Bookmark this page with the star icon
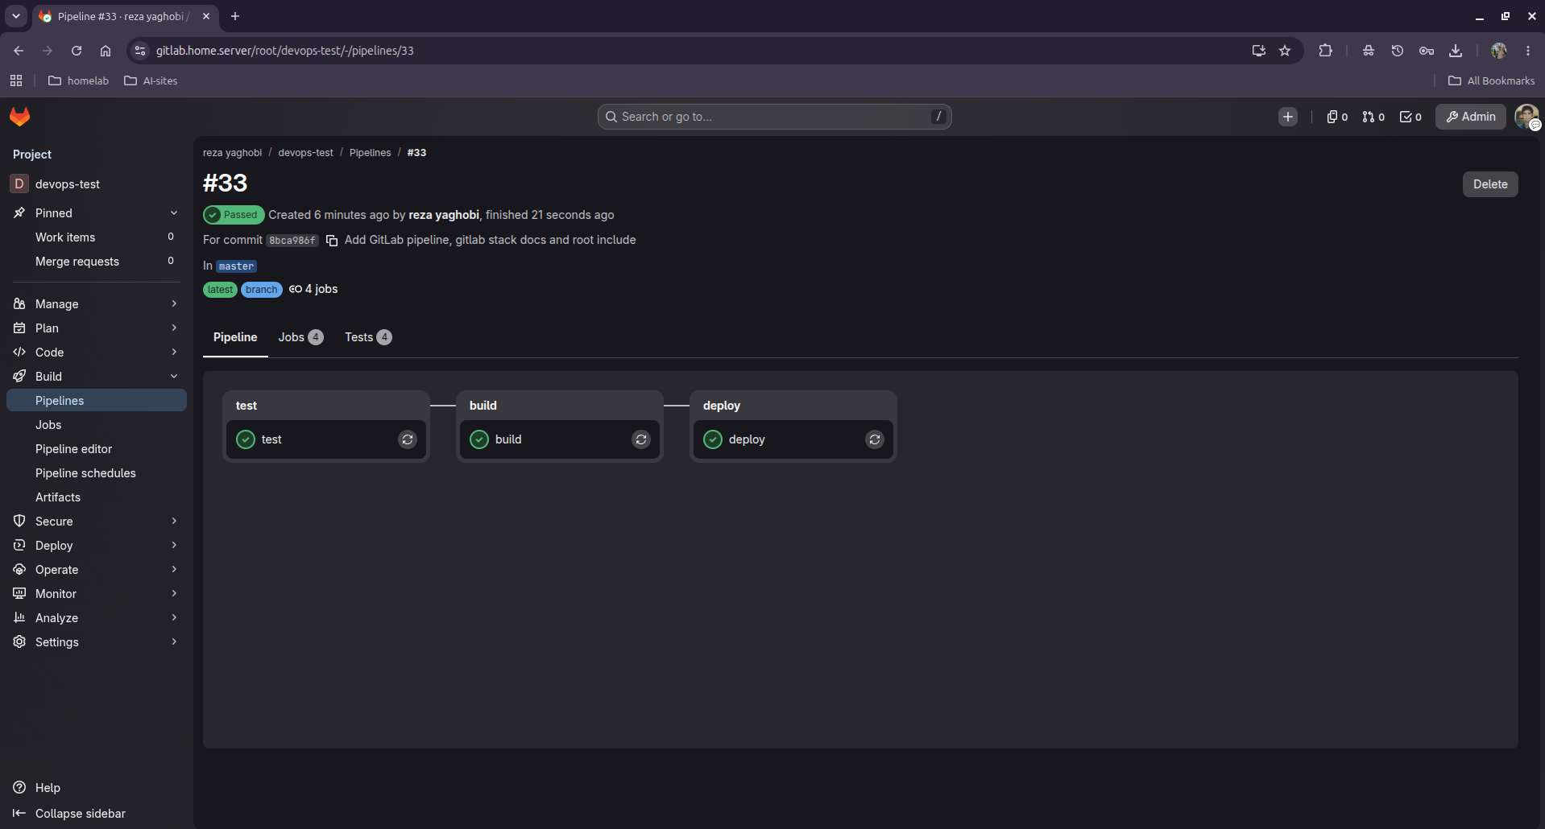 [1285, 51]
